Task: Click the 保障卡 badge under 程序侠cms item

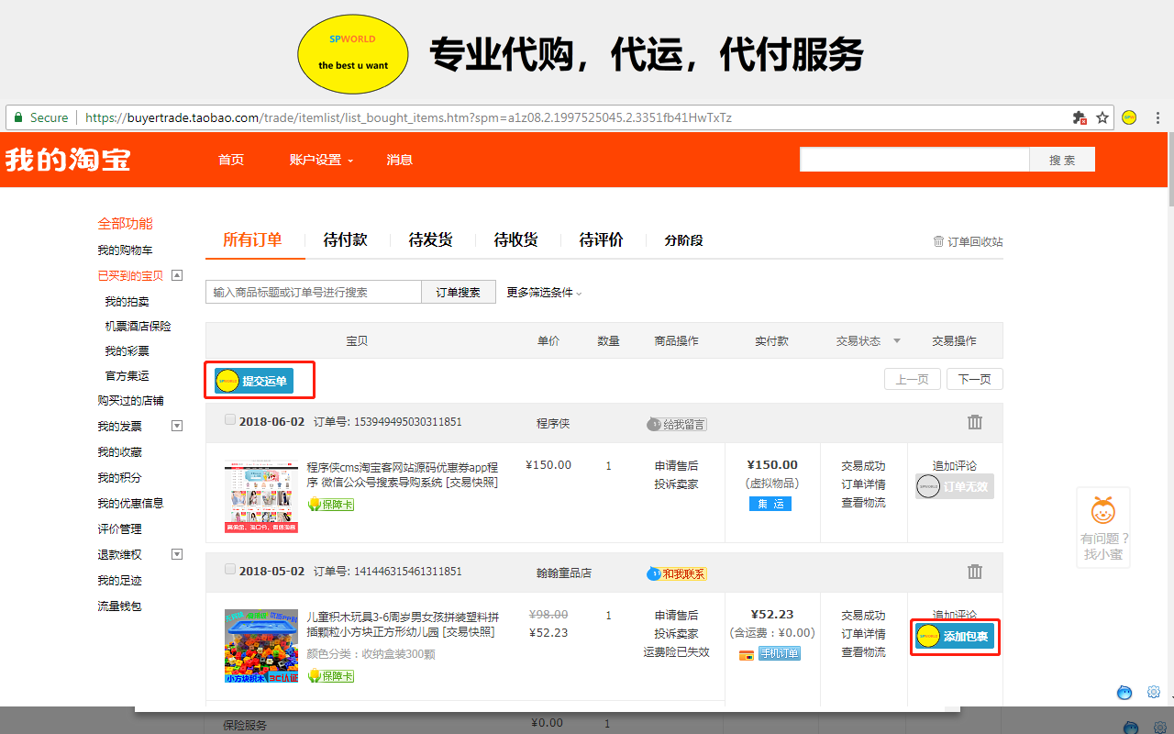Action: pos(330,505)
